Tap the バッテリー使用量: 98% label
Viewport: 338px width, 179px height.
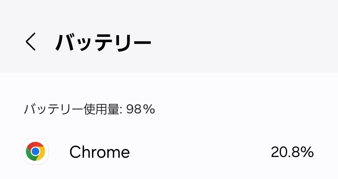[89, 109]
